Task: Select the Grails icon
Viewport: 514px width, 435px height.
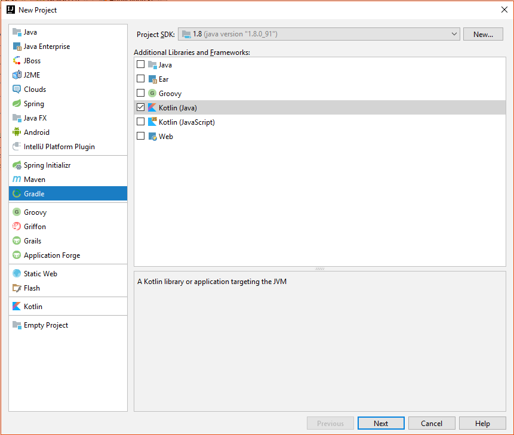Action: click(x=17, y=240)
